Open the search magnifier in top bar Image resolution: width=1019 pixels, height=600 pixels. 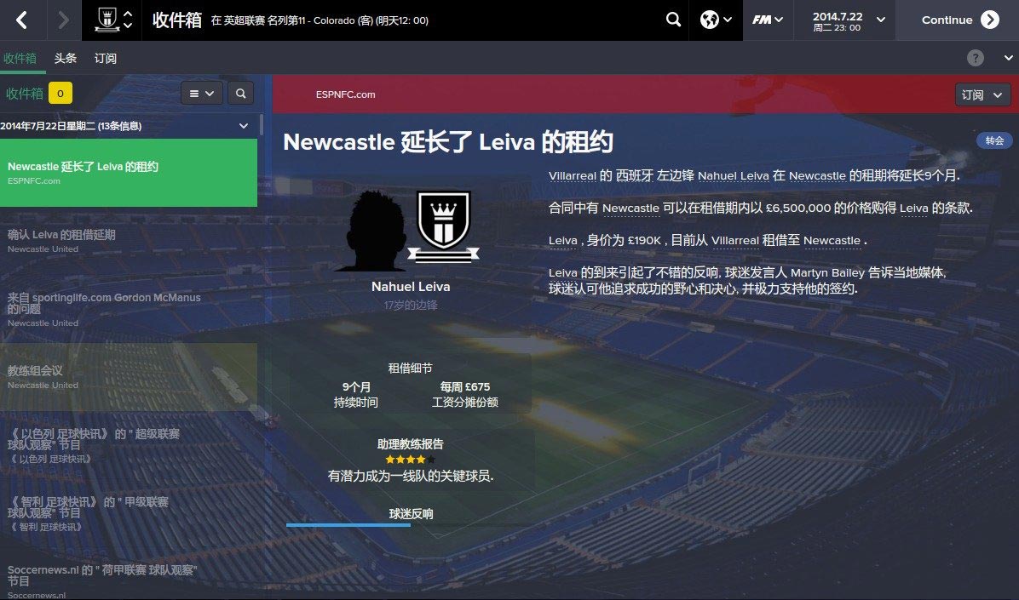tap(673, 20)
